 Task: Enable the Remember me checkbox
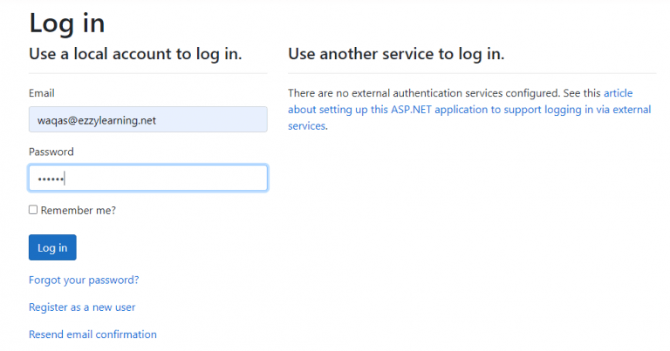33,210
